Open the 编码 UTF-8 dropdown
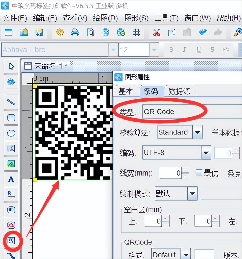 click(x=206, y=153)
